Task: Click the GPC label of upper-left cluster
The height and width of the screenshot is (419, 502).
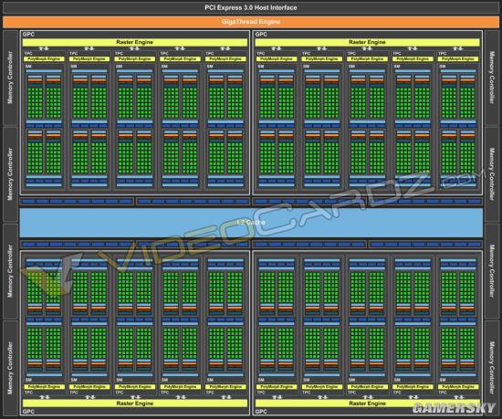Action: click(28, 35)
